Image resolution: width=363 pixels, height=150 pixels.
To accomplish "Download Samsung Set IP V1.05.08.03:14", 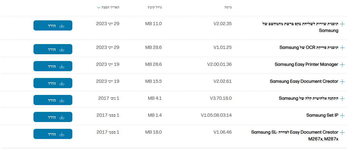I will pos(53,117).
